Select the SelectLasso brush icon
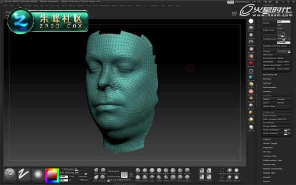The width and height of the screenshot is (296, 185). [x=222, y=177]
